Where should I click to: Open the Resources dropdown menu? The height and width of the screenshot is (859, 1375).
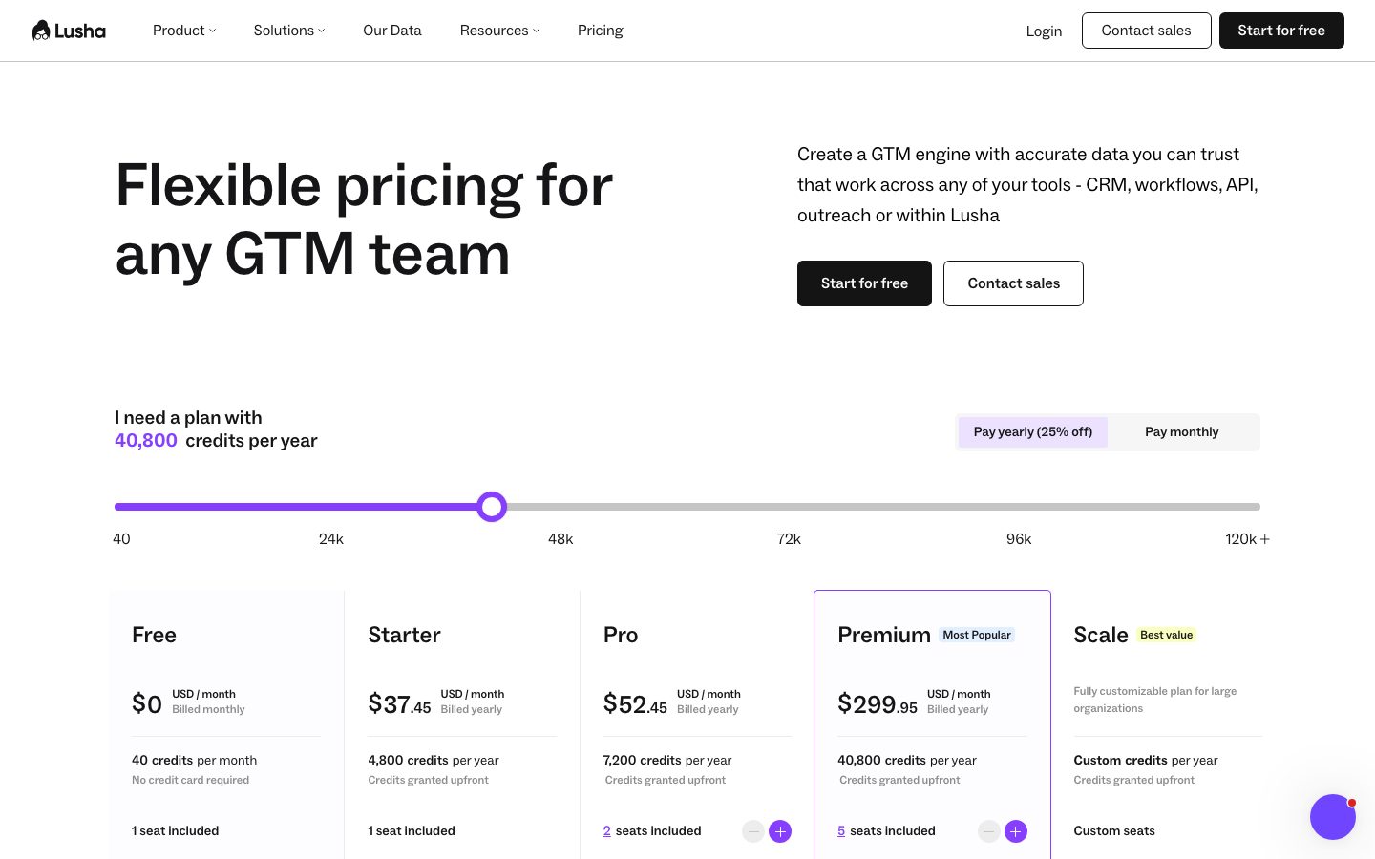pyautogui.click(x=499, y=31)
